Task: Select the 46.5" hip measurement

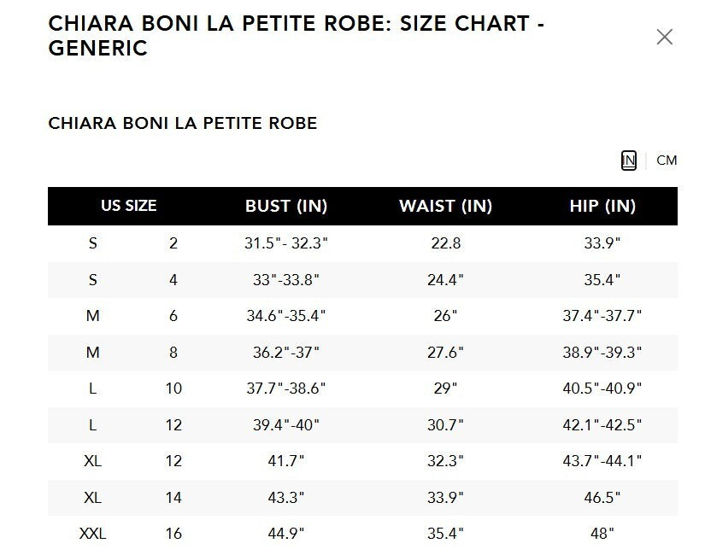Action: (x=602, y=497)
